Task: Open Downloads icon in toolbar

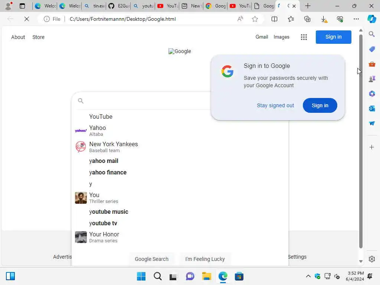Action: coord(324,19)
